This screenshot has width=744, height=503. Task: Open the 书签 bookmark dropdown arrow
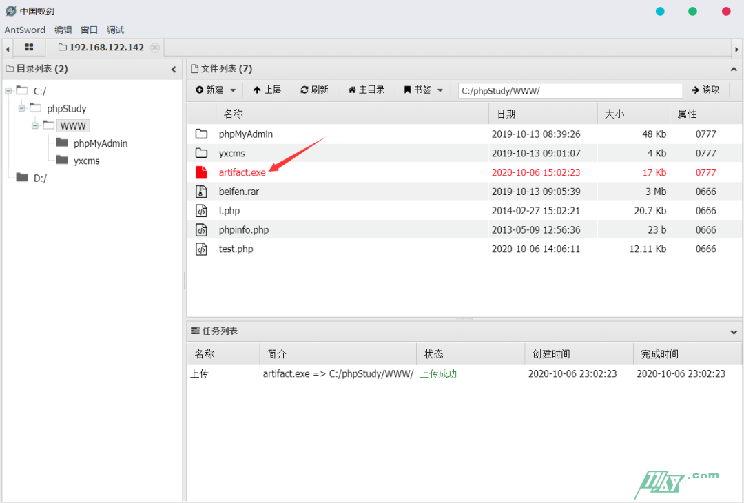[x=440, y=90]
